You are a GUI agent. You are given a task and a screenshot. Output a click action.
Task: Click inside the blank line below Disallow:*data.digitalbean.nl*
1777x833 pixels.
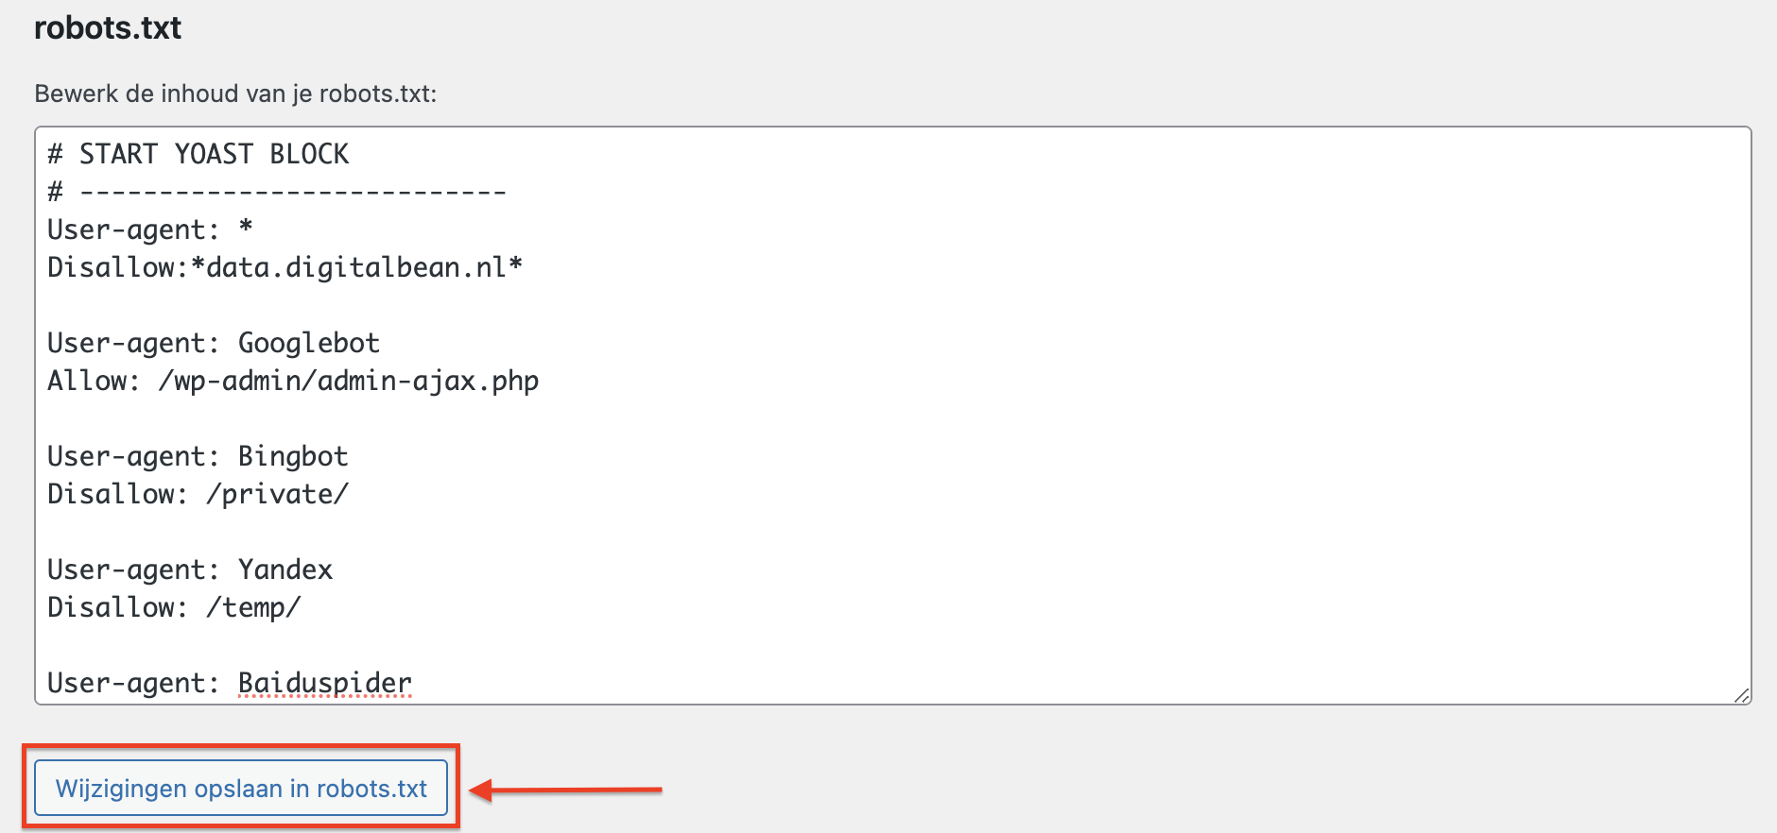point(284,304)
